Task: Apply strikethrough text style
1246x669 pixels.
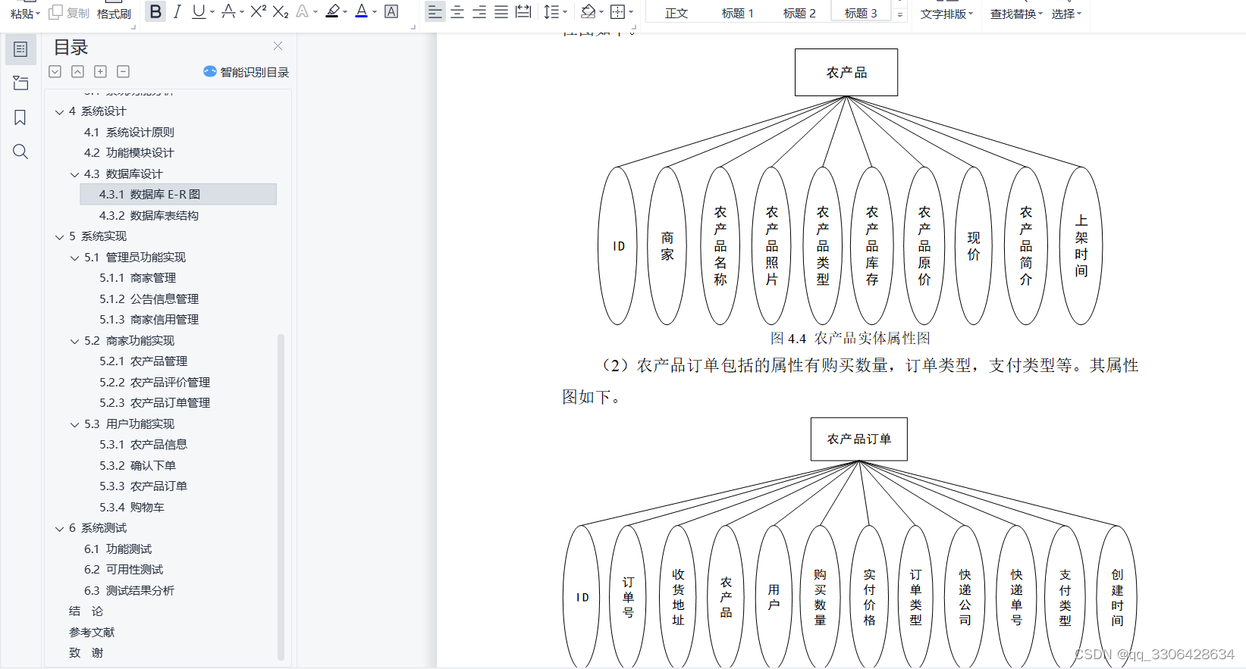Action: coord(228,11)
